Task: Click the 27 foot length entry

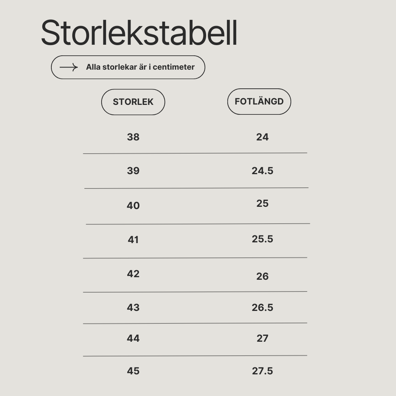Action: [263, 338]
